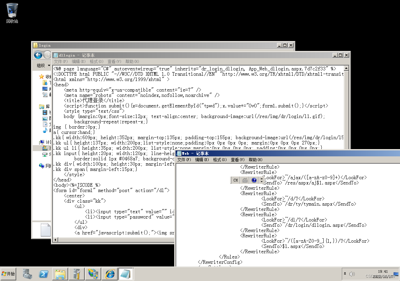This screenshot has height=281, width=400.
Task: Select Pictures library icon in sidebar
Action: click(x=45, y=118)
